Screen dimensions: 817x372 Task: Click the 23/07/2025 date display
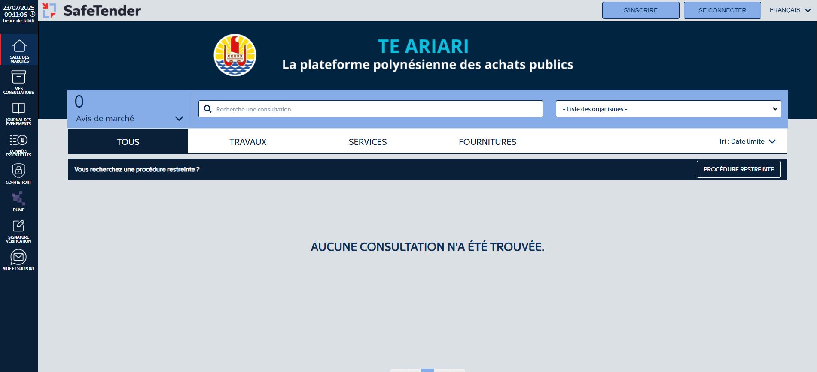18,7
